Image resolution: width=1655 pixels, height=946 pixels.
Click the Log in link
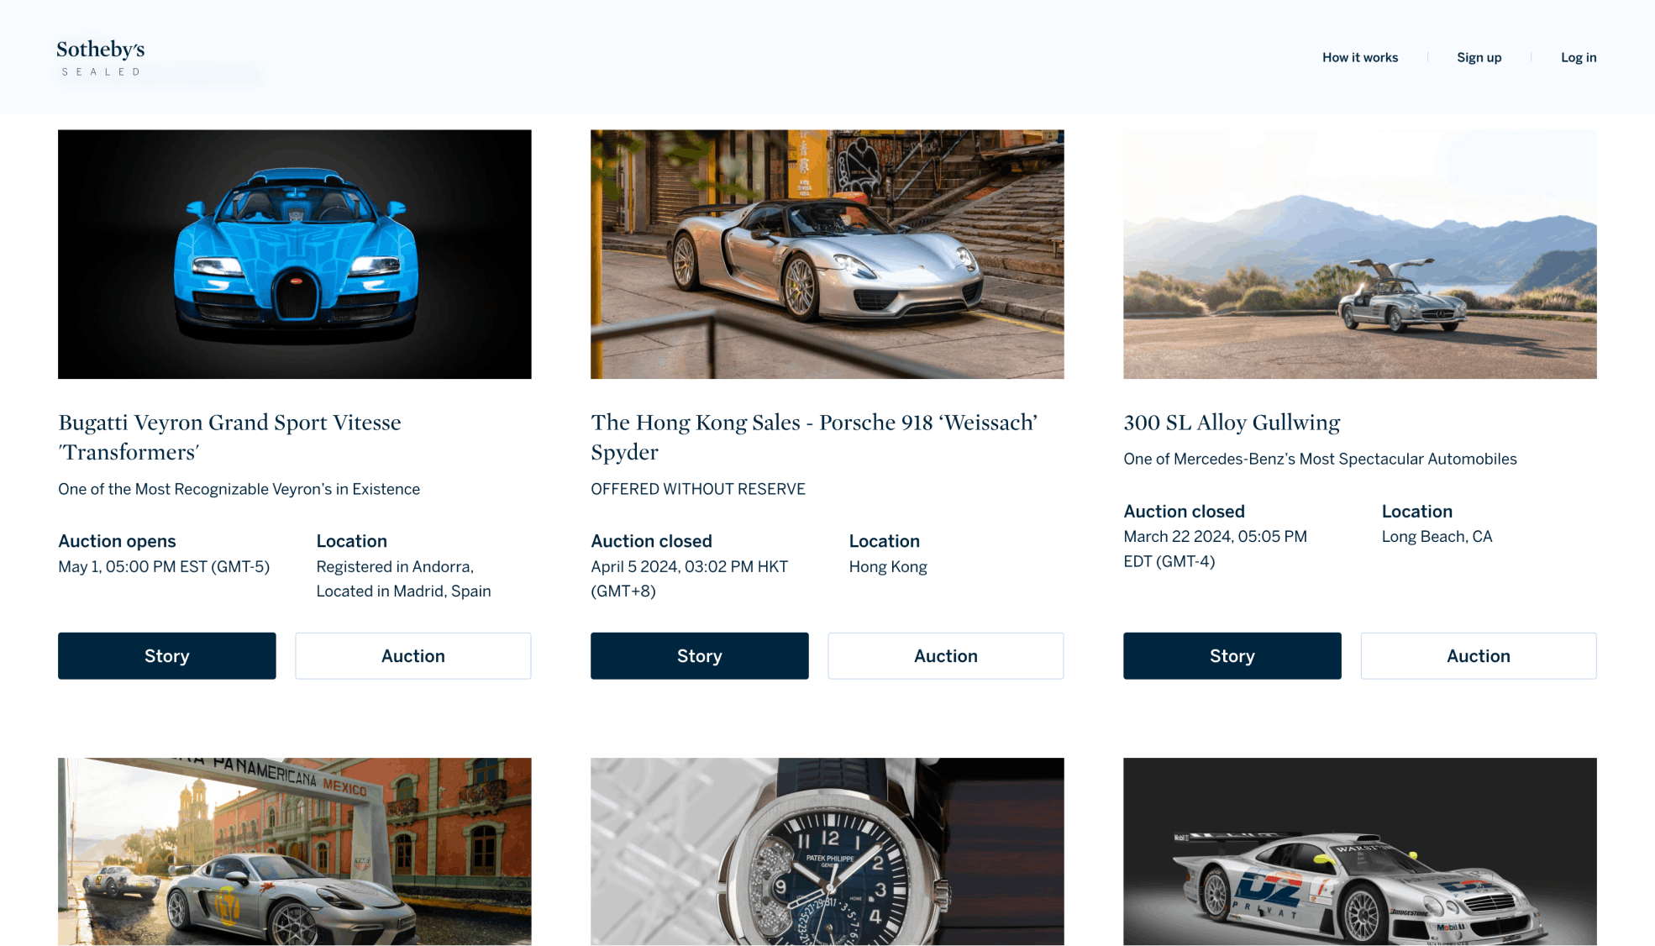tap(1579, 57)
